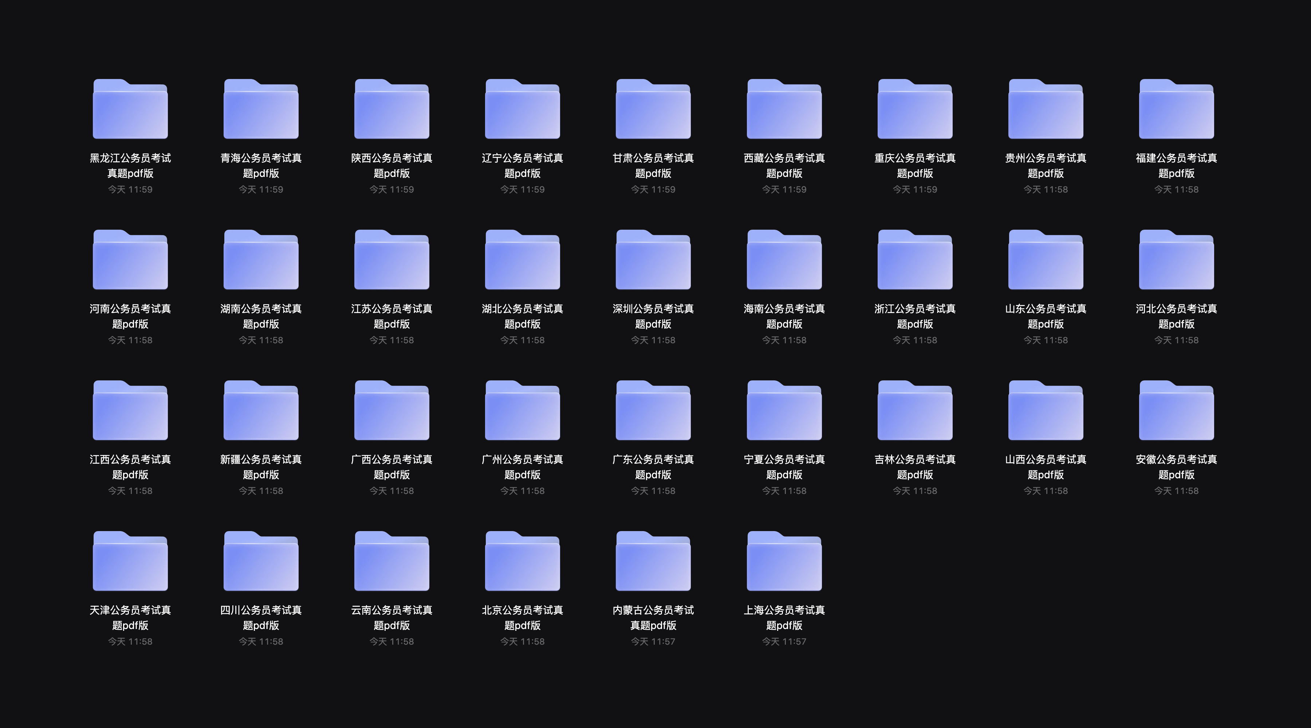Image resolution: width=1311 pixels, height=728 pixels.
Task: Click the file name text 福建公务员考试真题pdf版
Action: click(x=1177, y=165)
